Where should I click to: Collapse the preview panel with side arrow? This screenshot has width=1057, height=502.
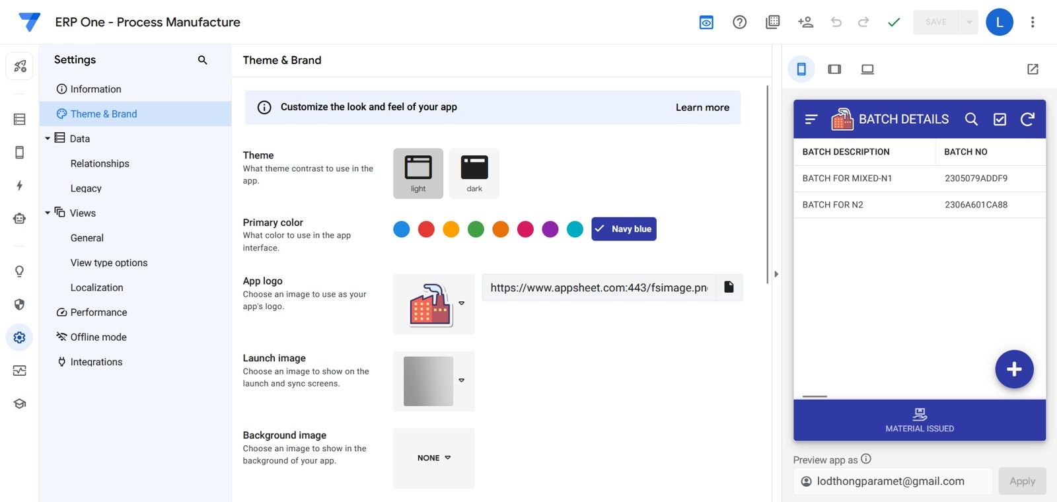pyautogui.click(x=776, y=274)
